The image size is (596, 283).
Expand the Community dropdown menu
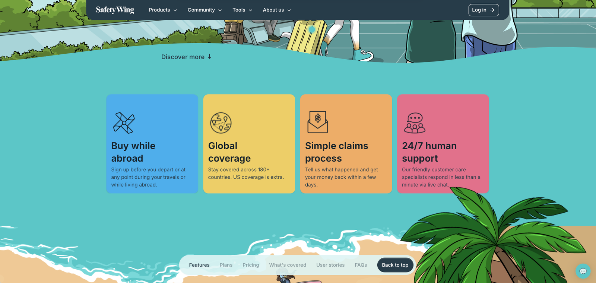pyautogui.click(x=205, y=10)
